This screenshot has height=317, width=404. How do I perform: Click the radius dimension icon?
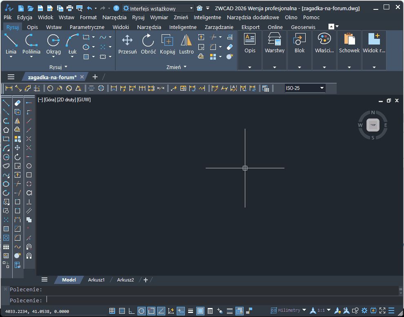tap(50, 89)
